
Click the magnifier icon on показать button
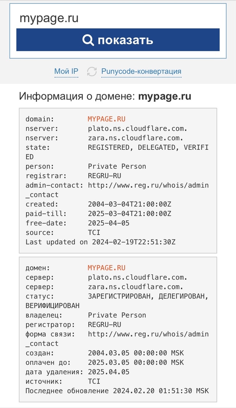tap(88, 40)
